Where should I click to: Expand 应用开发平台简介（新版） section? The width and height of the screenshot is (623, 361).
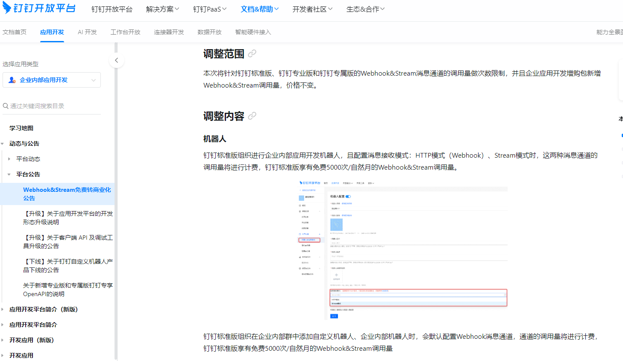[x=3, y=309]
